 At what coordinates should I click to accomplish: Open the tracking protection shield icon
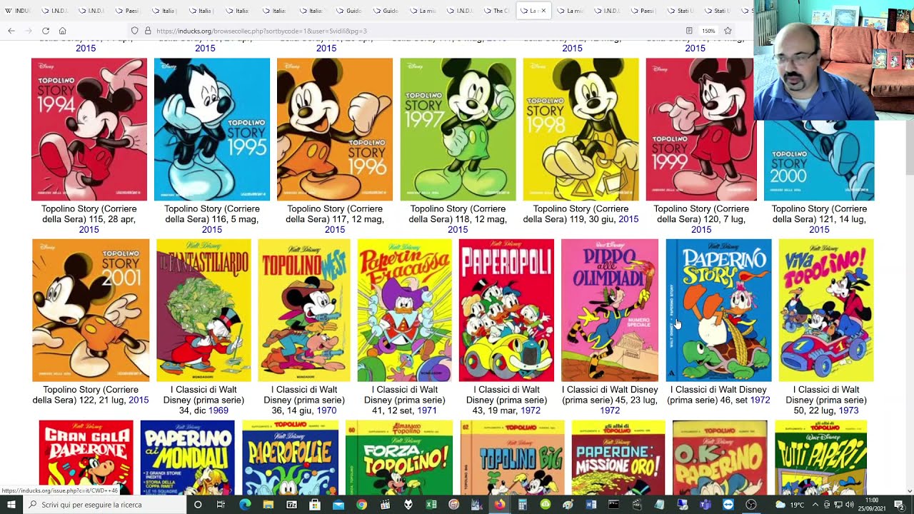(x=134, y=31)
